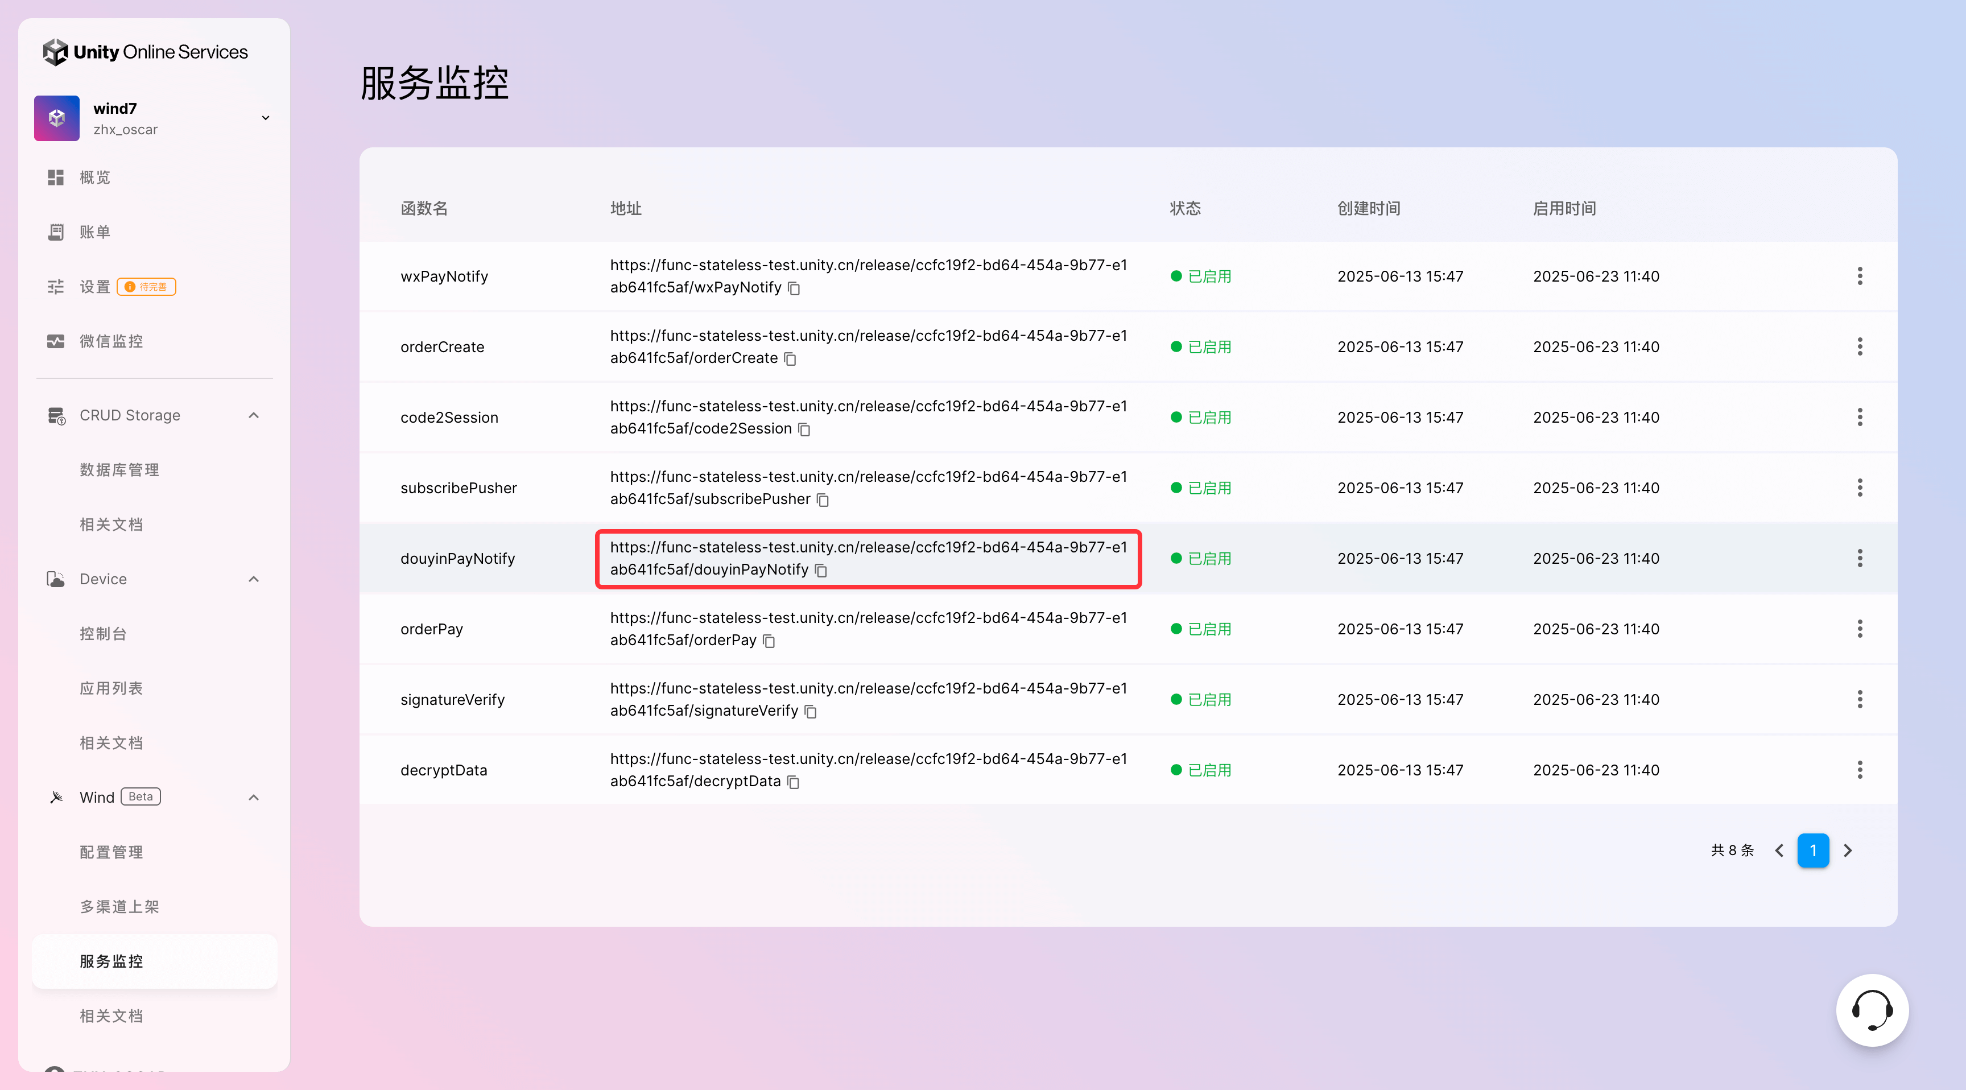This screenshot has width=1966, height=1090.
Task: Copy the wxPayNotify address URL
Action: [x=794, y=288]
